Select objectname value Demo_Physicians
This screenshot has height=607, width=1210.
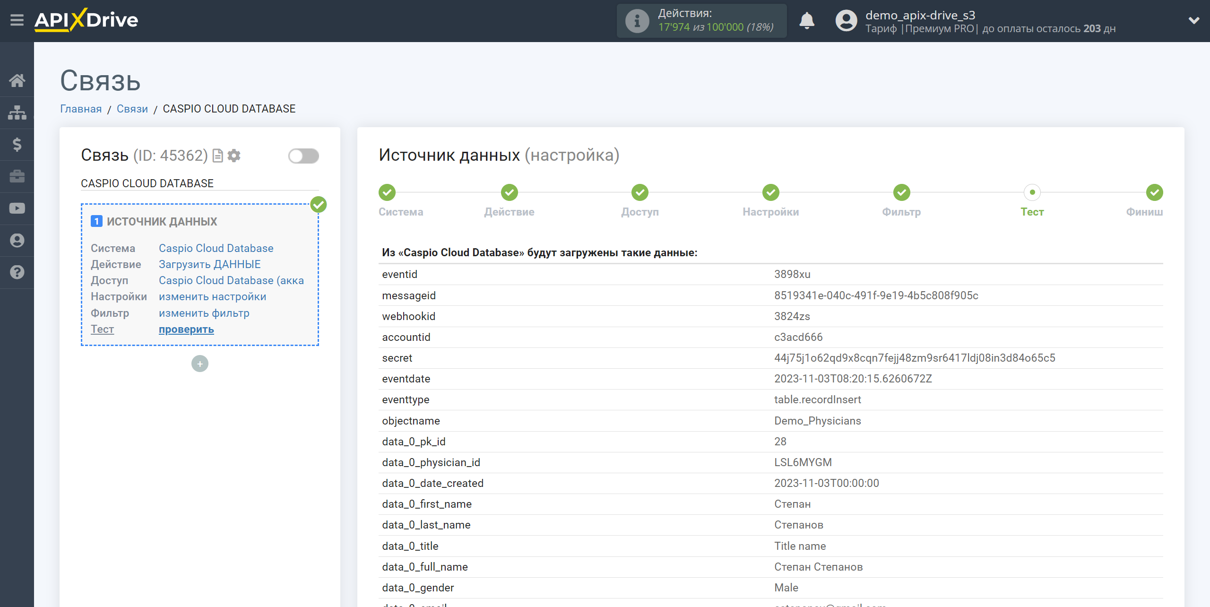coord(817,421)
